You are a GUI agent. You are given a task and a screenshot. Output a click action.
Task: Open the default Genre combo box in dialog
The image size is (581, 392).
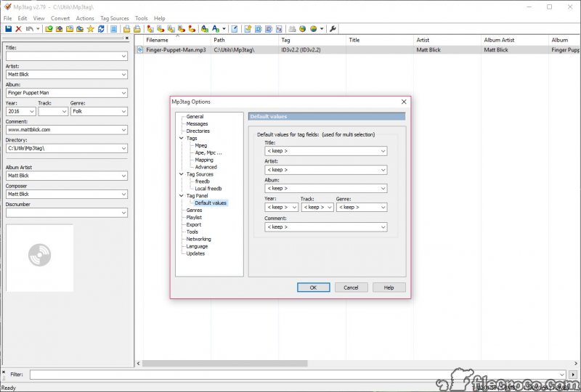pyautogui.click(x=362, y=207)
